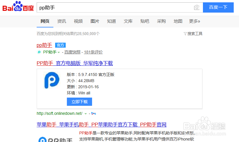239x142 pixels.
Task: Click the icon beside soft.onlinedown.net URL
Action: (94, 113)
